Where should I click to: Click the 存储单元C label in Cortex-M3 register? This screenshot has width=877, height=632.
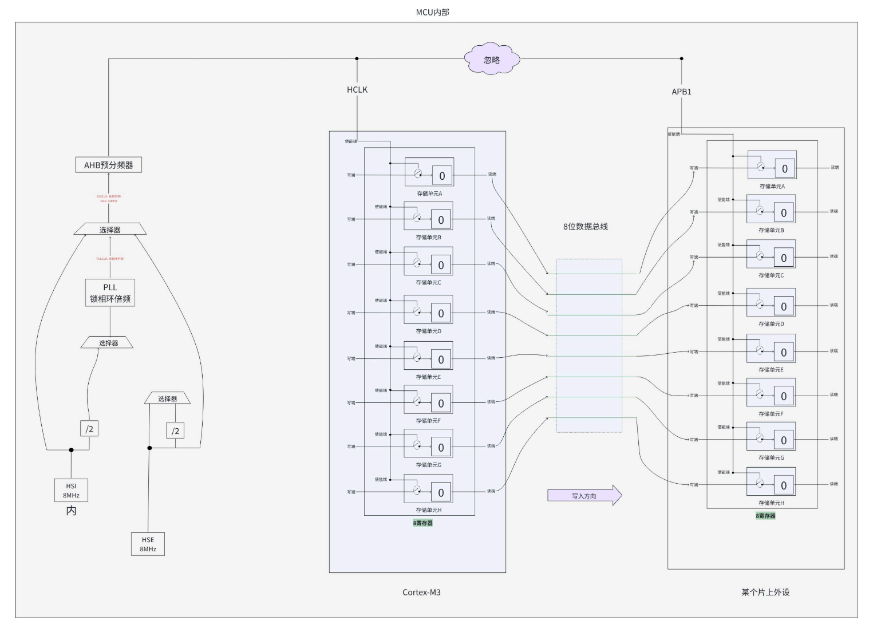[428, 282]
